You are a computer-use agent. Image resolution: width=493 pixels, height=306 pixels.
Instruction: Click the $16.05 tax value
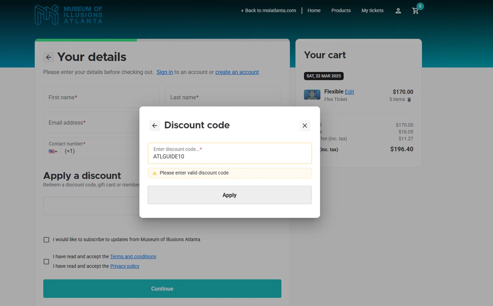click(x=406, y=132)
